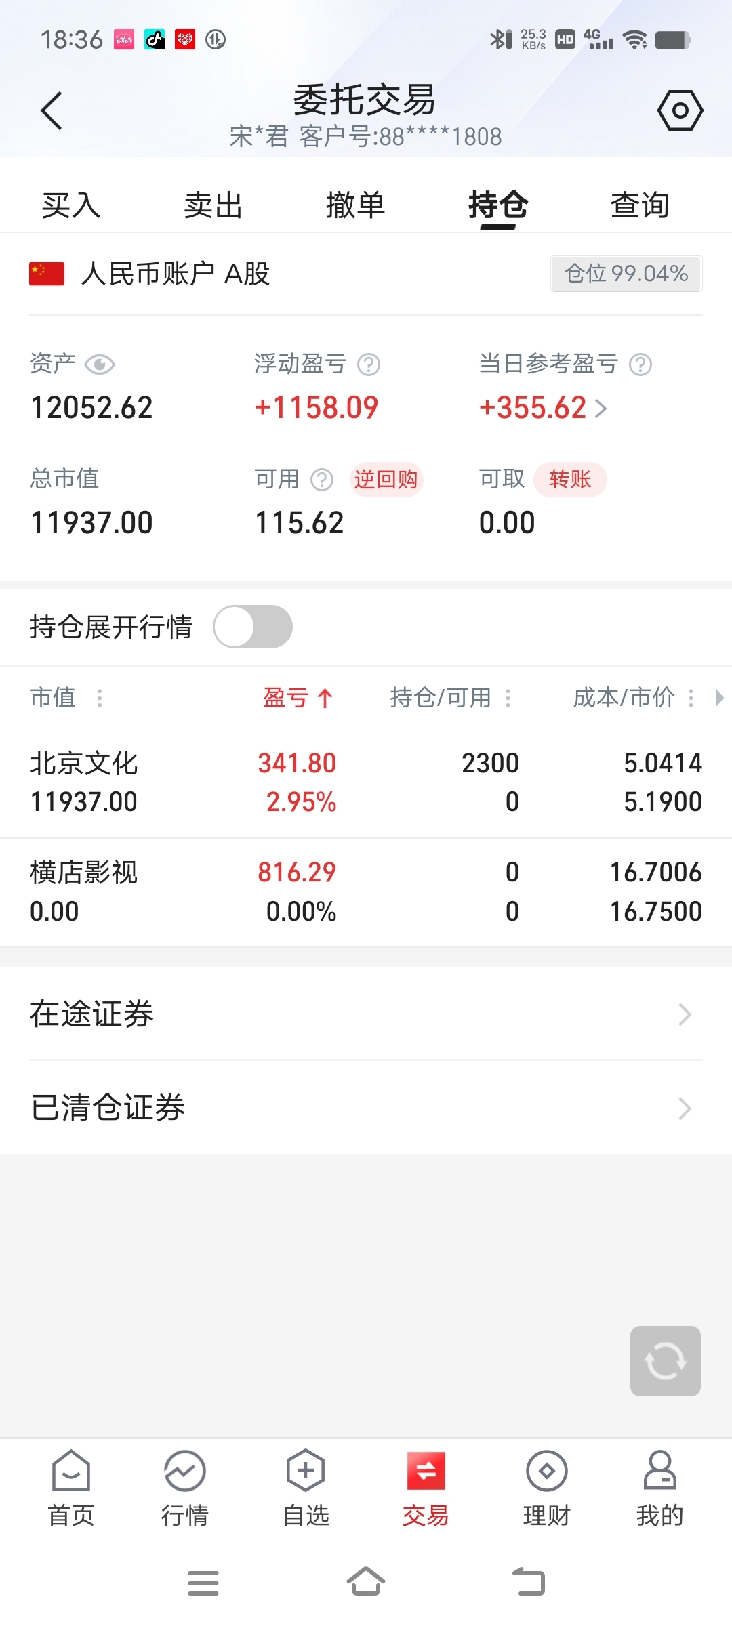Toggle asset visibility eye icon
The image size is (732, 1626).
(100, 365)
